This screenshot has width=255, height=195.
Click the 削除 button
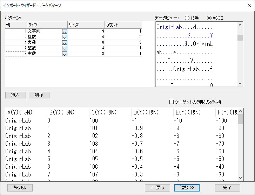39,95
